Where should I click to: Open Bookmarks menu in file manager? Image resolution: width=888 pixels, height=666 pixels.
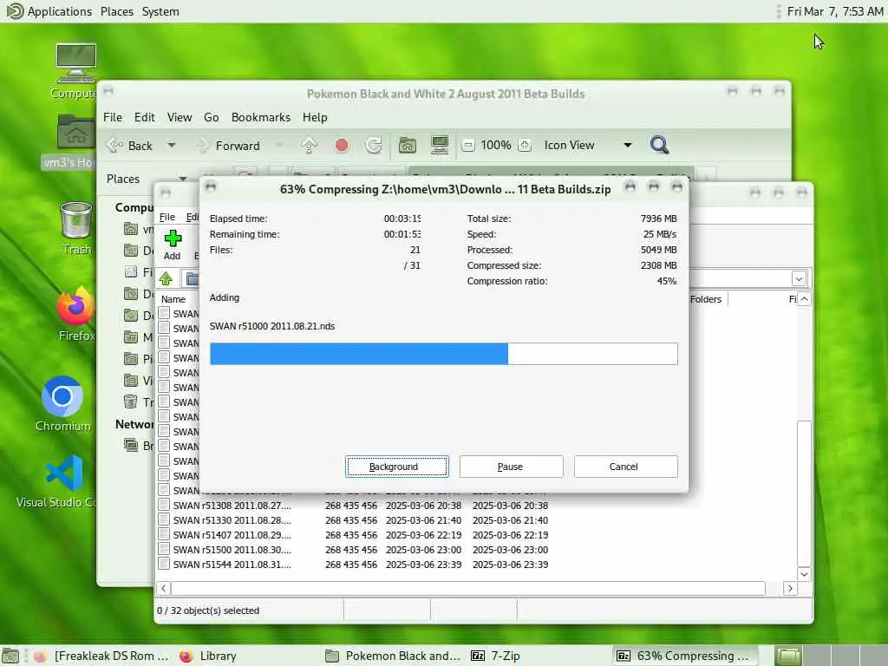pos(260,117)
